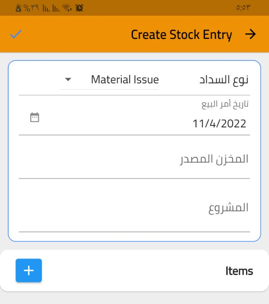Tap the clock time in status bar
This screenshot has width=269, height=304.
[244, 8]
